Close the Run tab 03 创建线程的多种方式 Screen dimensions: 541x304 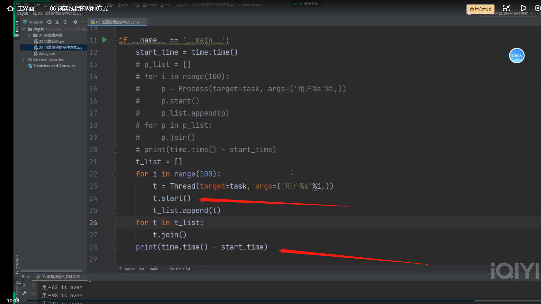coord(83,277)
